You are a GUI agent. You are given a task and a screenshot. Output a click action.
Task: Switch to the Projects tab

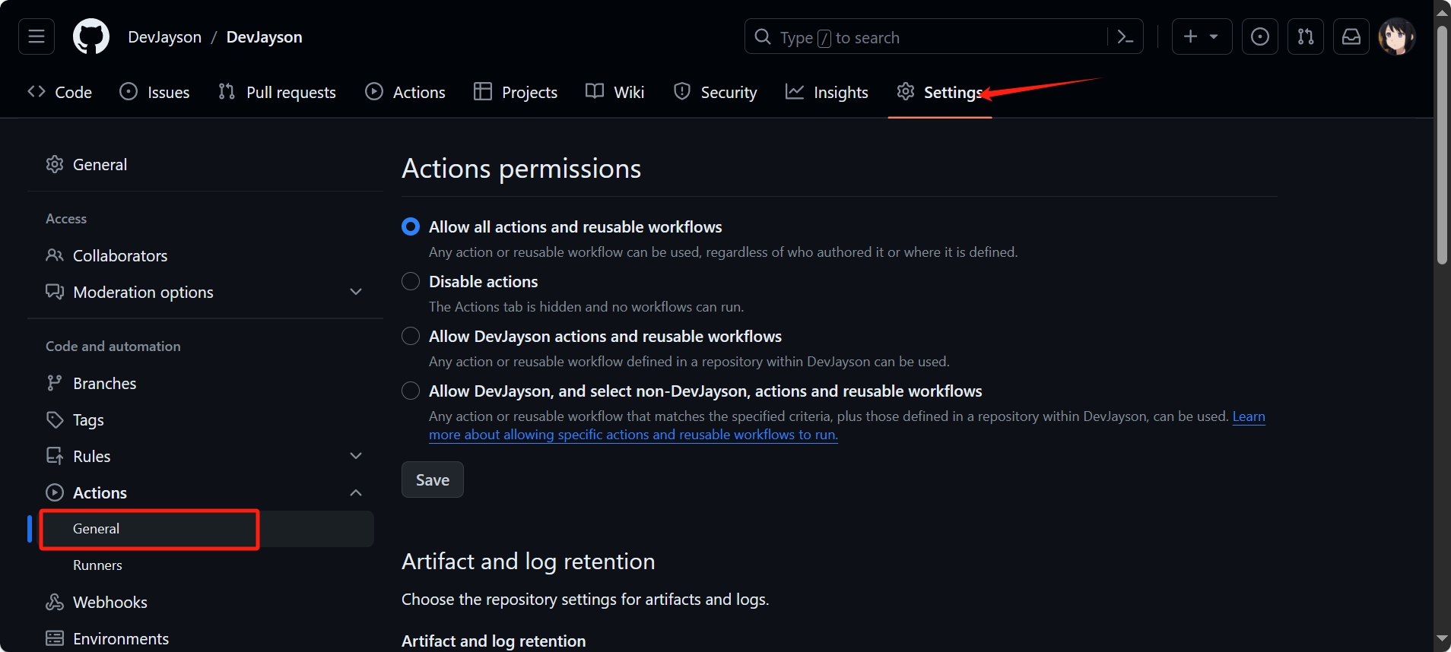coord(516,92)
